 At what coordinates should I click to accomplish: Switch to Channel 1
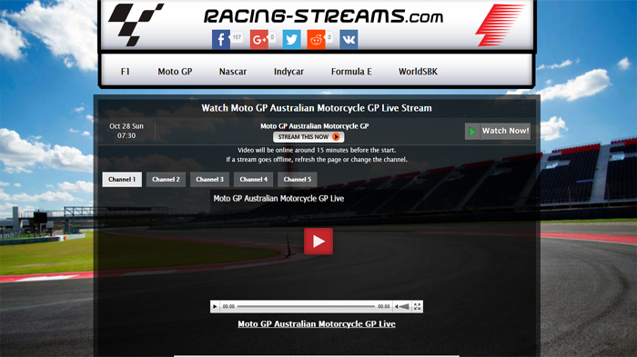[x=122, y=179]
